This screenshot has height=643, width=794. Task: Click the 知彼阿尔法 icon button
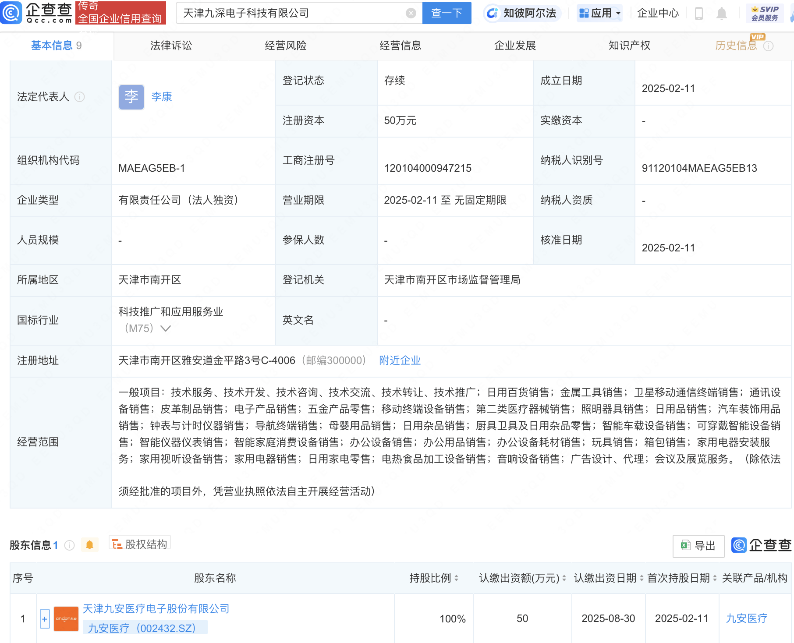click(x=521, y=13)
